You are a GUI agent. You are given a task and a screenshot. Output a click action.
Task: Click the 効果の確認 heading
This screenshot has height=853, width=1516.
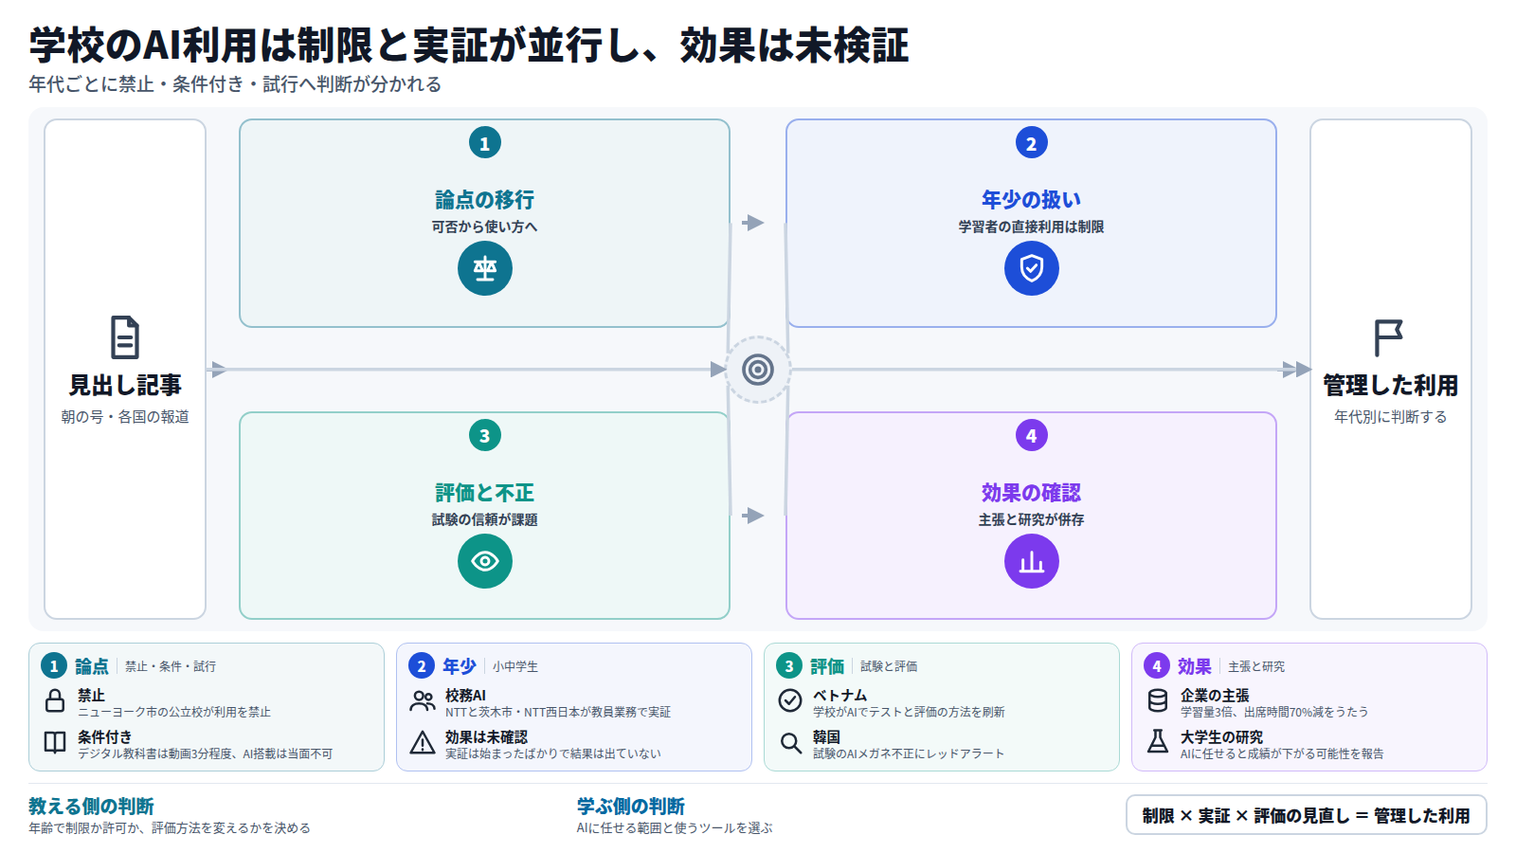click(x=1032, y=493)
